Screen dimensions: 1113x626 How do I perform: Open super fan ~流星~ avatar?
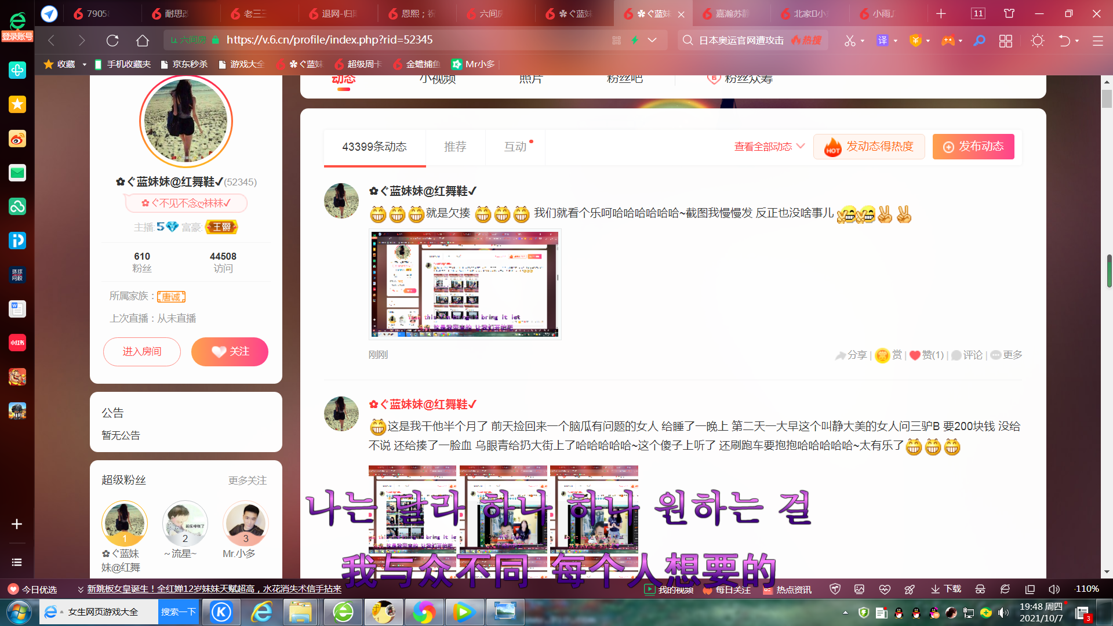[185, 523]
